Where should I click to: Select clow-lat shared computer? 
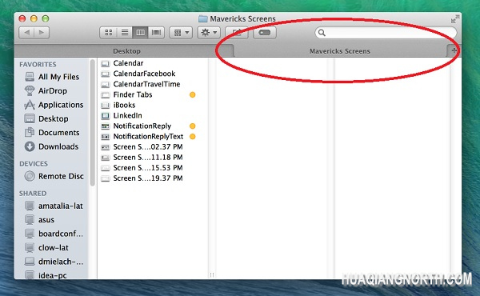tap(46, 247)
